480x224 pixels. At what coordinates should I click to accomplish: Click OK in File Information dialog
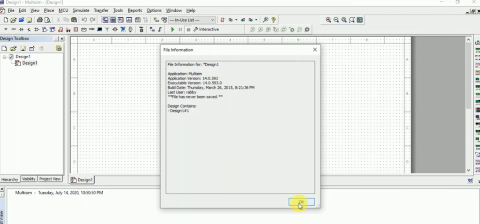(x=301, y=202)
